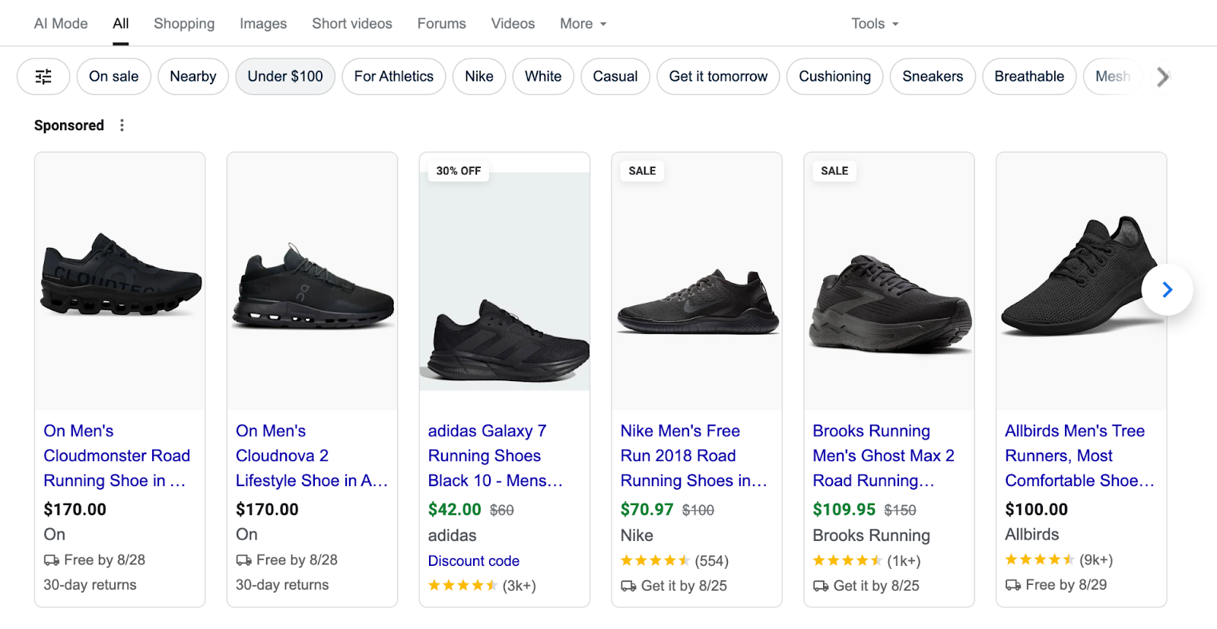1217x629 pixels.
Task: Switch to Short videos tab
Action: coord(352,24)
